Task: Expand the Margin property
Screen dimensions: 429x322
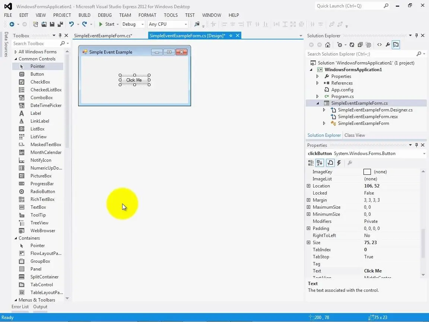Action: (x=309, y=200)
